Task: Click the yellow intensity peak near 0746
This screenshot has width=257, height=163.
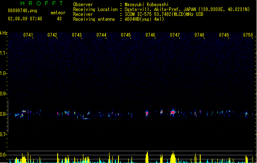Action: (x=147, y=157)
